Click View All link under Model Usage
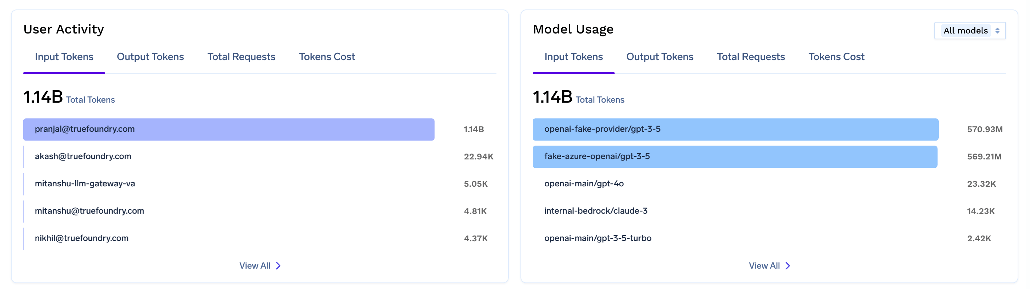1030x289 pixels. [x=769, y=266]
